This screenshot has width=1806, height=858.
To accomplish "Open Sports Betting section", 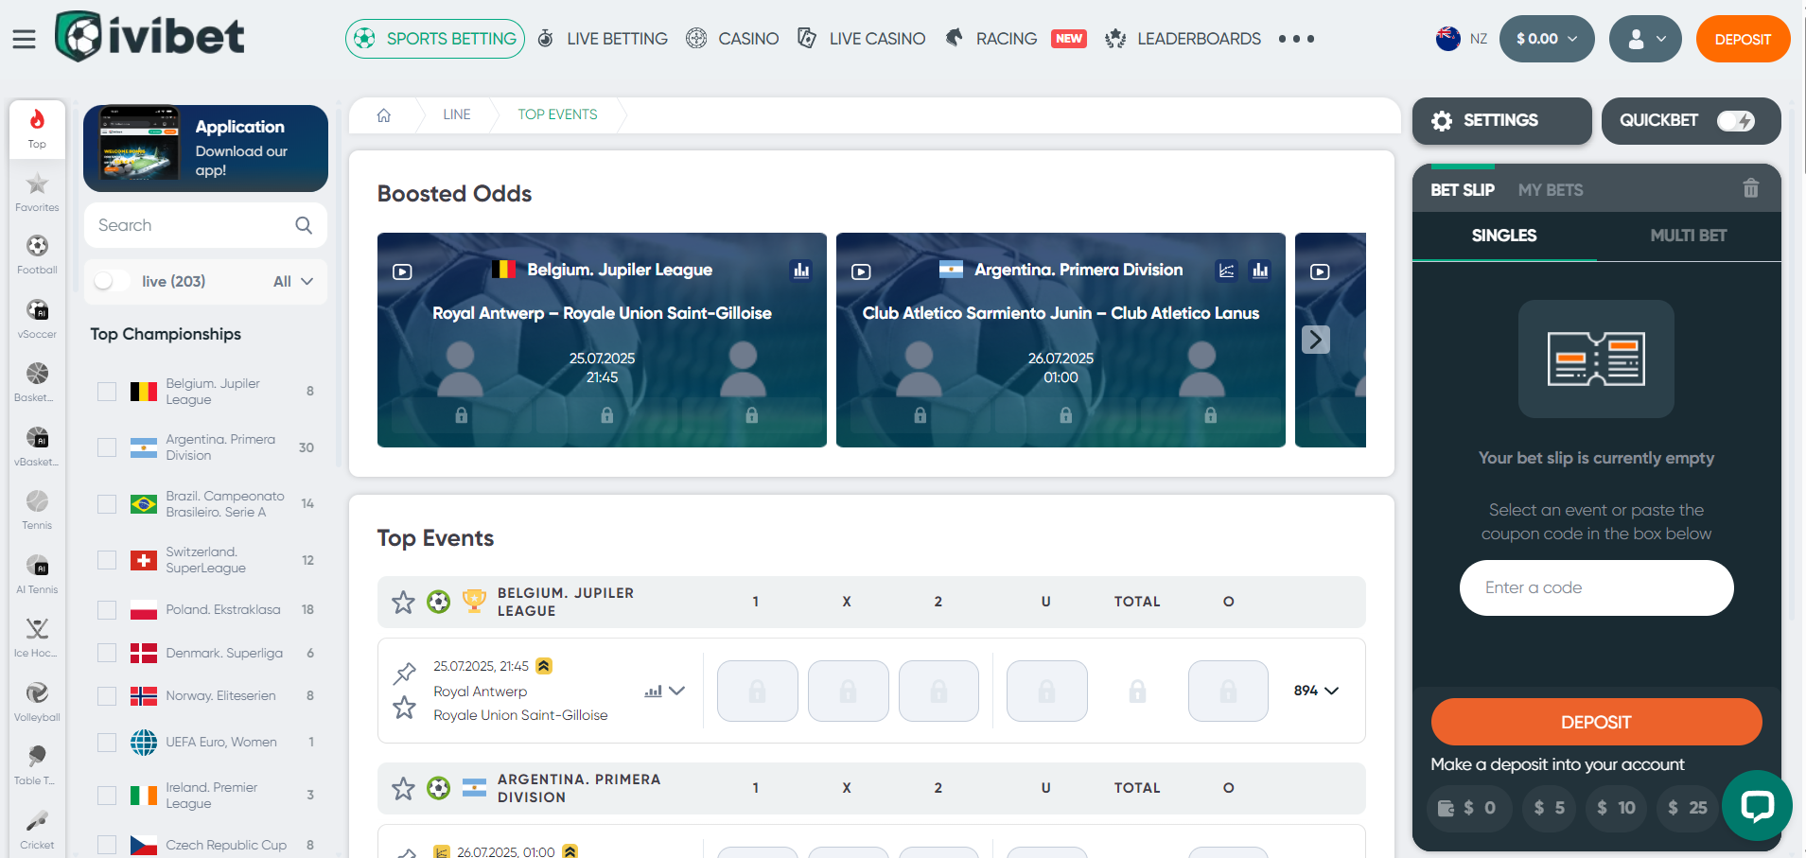I will (x=435, y=39).
